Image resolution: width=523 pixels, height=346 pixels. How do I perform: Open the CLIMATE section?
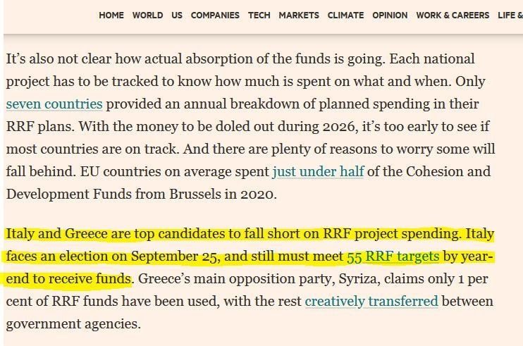click(345, 15)
